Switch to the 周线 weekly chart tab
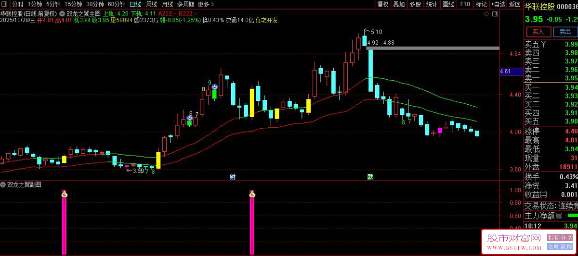This screenshot has width=578, height=256. click(152, 4)
